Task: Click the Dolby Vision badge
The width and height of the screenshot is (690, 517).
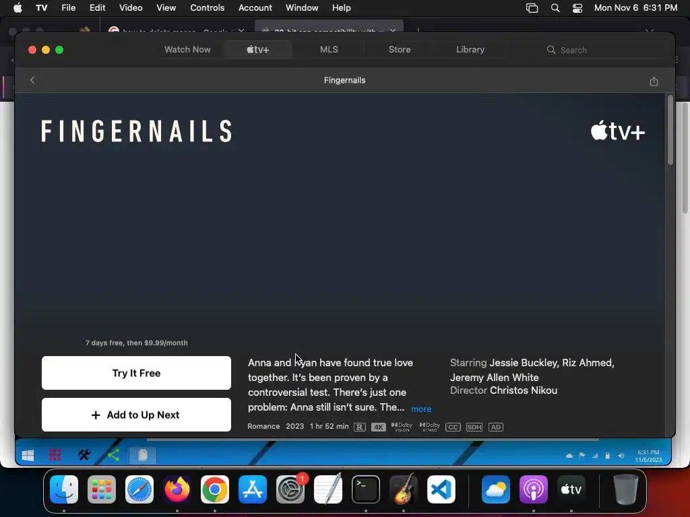Action: (402, 427)
